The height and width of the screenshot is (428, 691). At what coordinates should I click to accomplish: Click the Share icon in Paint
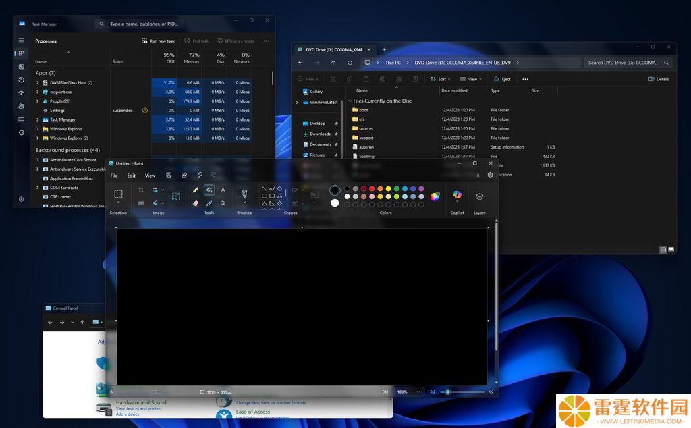click(184, 175)
